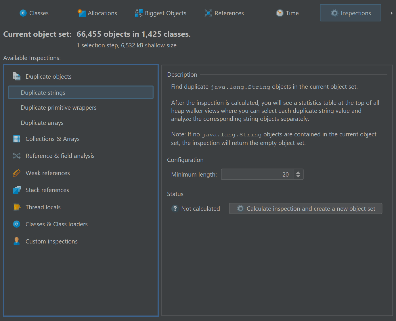Click the Allocations tab icon
The height and width of the screenshot is (321, 396).
pos(82,13)
